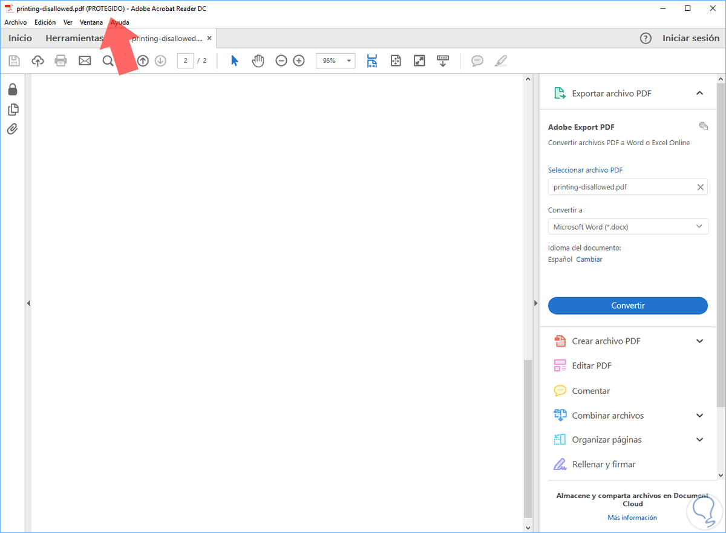This screenshot has height=533, width=726.
Task: Add a sticky note comment icon
Action: pos(477,61)
